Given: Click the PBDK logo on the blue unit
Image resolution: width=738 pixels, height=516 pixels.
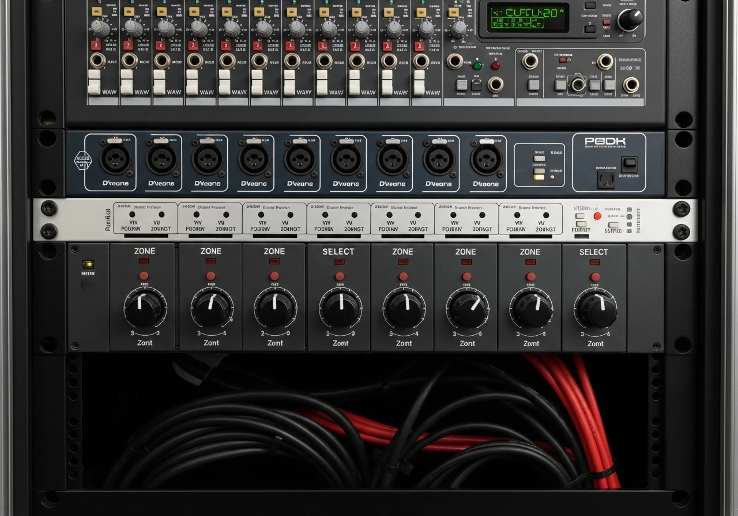Looking at the screenshot, I should point(605,142).
